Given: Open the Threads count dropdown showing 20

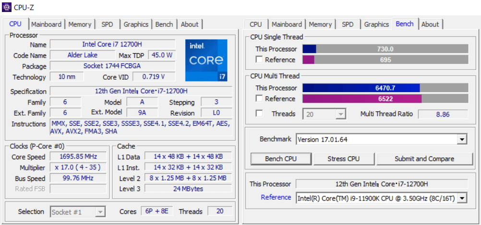Looking at the screenshot, I should click(325, 114).
